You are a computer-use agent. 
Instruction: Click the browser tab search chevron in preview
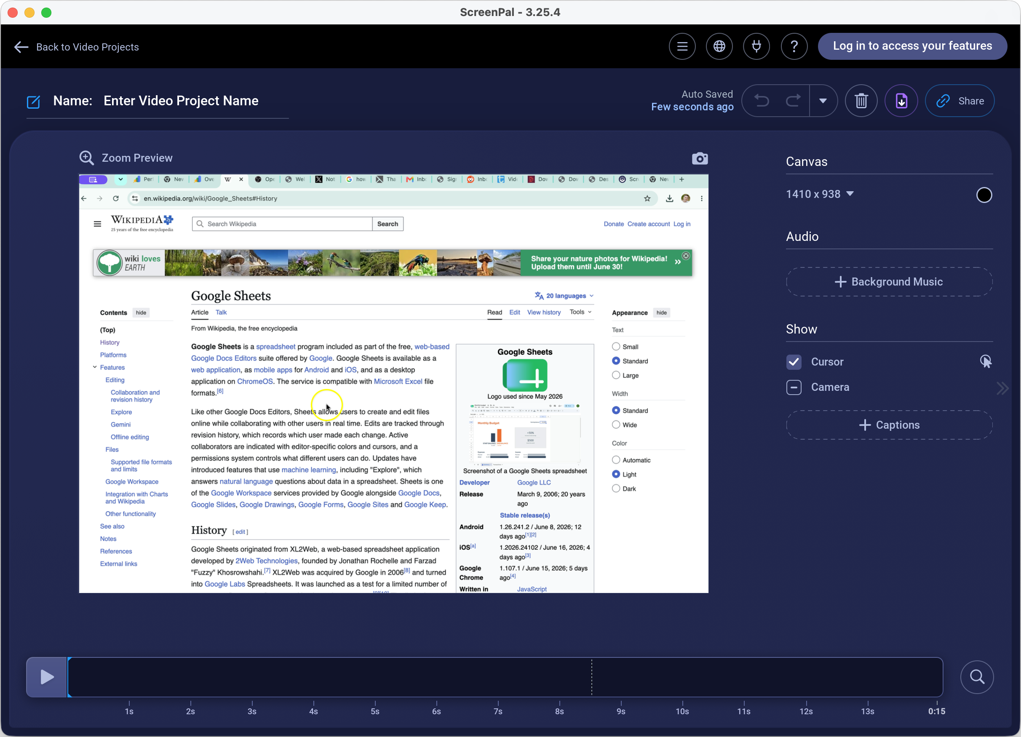(120, 179)
